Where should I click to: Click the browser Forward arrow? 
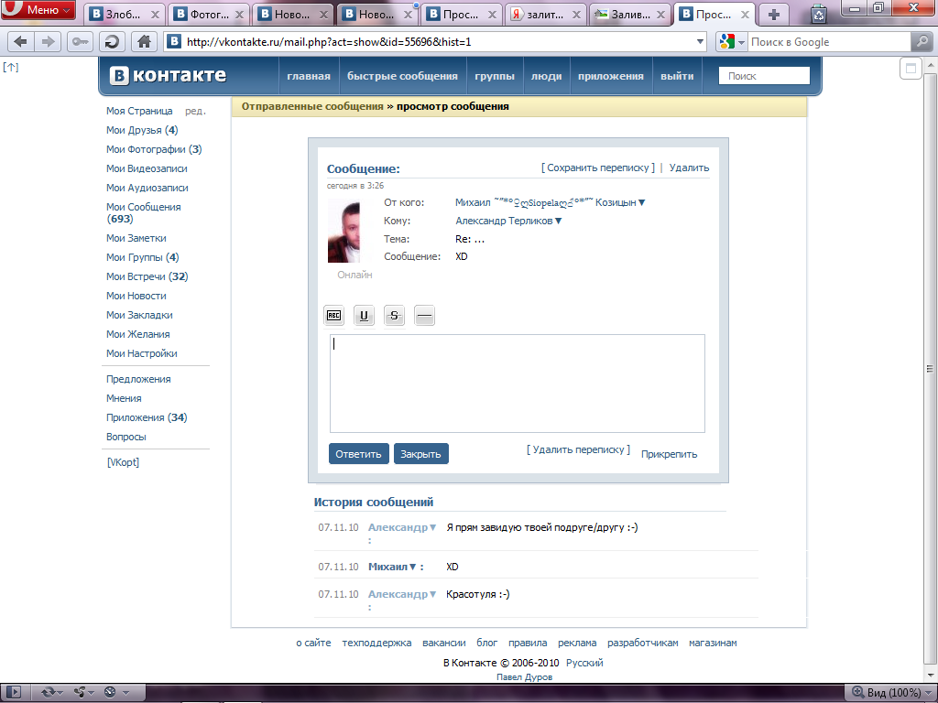click(x=48, y=42)
